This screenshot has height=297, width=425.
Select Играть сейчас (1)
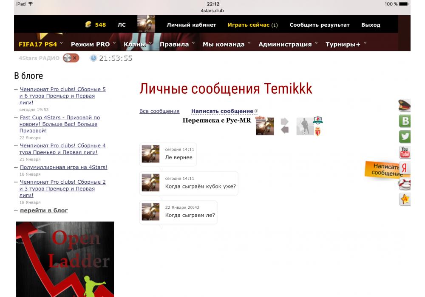click(x=252, y=25)
